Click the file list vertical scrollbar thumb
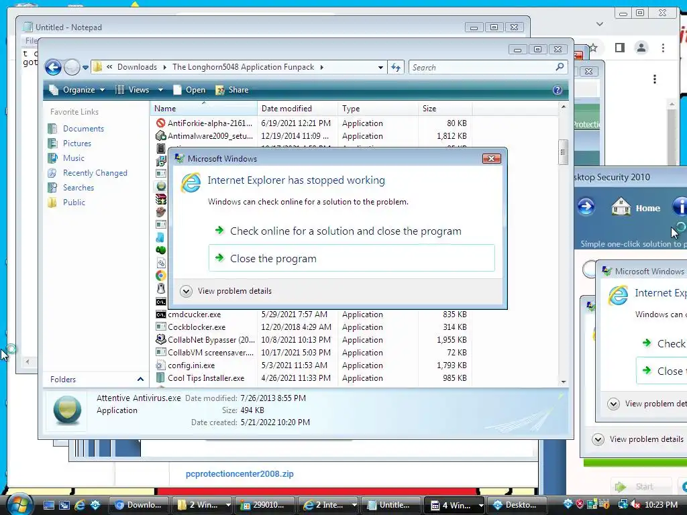The width and height of the screenshot is (687, 515). pos(563,152)
